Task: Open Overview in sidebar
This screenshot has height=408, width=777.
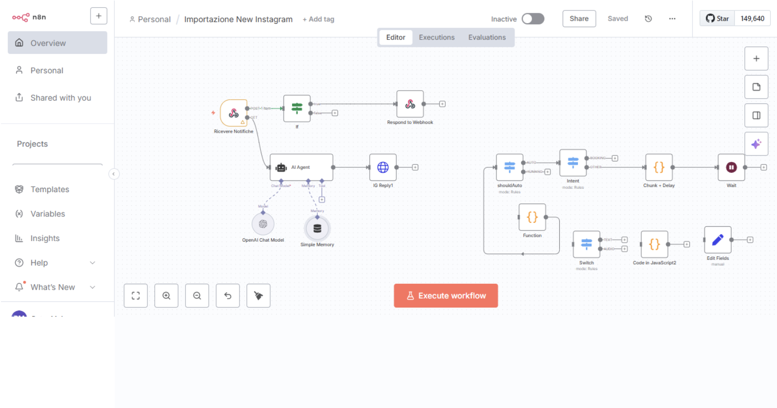Action: click(x=57, y=43)
